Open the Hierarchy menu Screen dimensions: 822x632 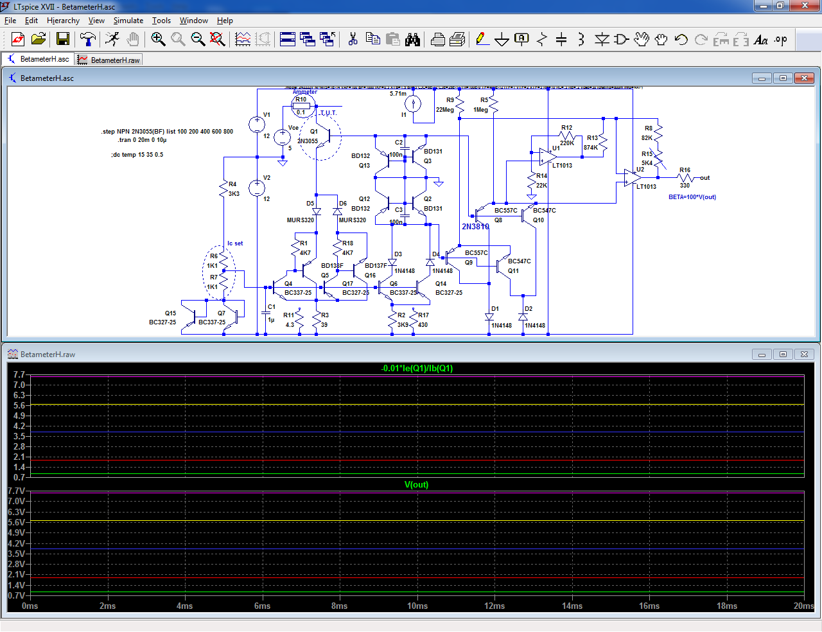63,21
